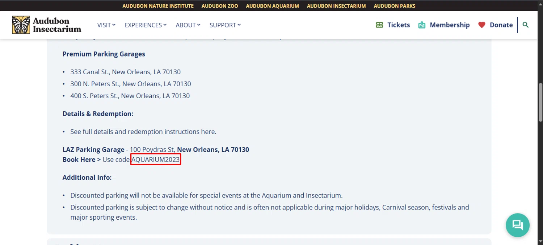The width and height of the screenshot is (543, 245).
Task: Click the Carnival season discounted parking note
Action: (270, 212)
